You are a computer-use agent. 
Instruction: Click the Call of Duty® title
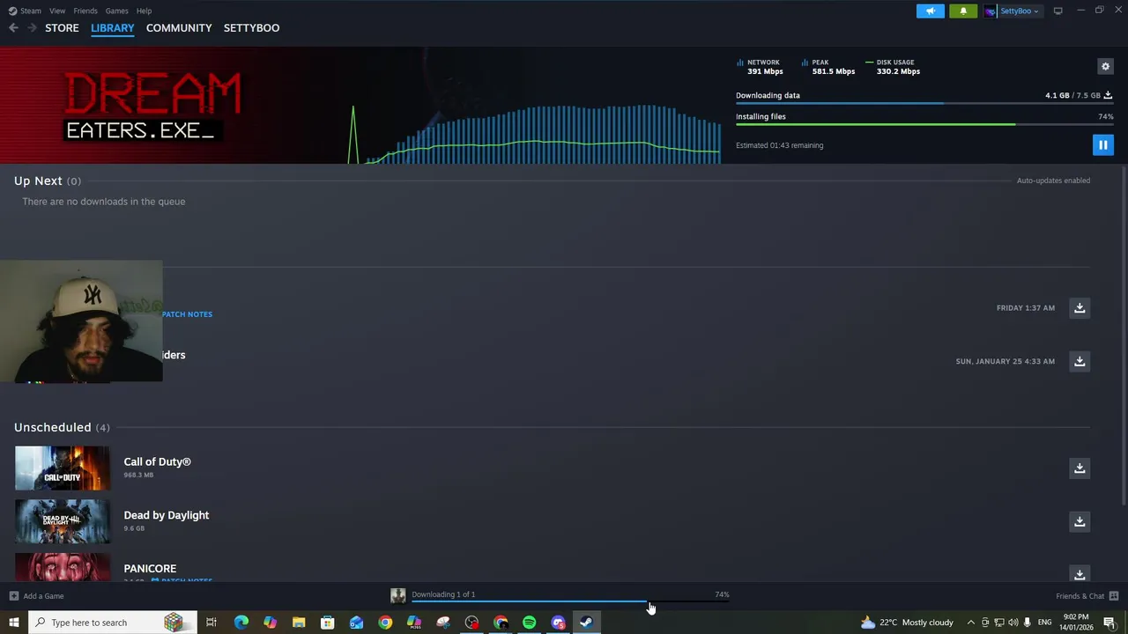click(157, 461)
